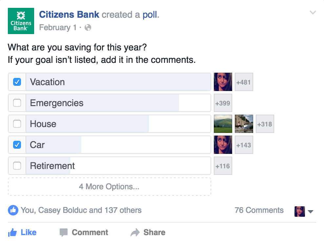324x241 pixels.
Task: Click the Like thumbs-up icon
Action: click(x=12, y=232)
